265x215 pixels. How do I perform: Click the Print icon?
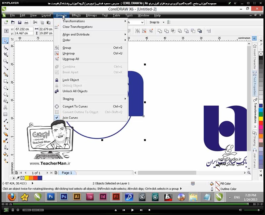[x=26, y=22]
